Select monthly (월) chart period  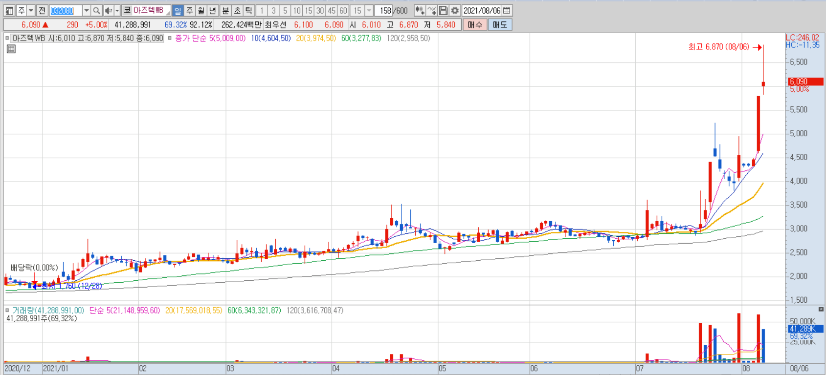click(x=201, y=10)
